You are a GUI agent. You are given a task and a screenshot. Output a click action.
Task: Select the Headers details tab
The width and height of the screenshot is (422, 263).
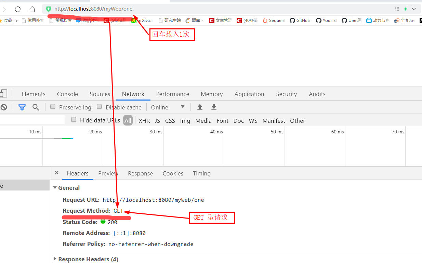pos(78,173)
